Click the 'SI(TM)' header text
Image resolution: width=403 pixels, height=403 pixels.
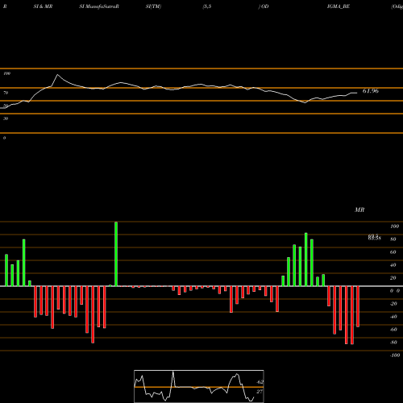(153, 6)
